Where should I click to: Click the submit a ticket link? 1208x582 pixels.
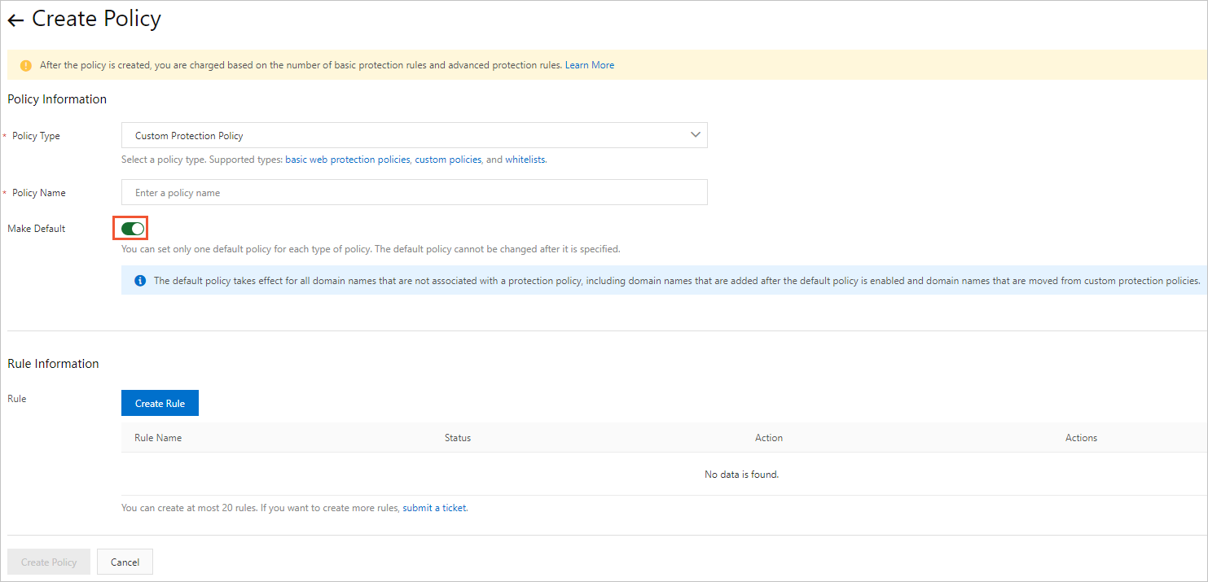[x=434, y=508]
